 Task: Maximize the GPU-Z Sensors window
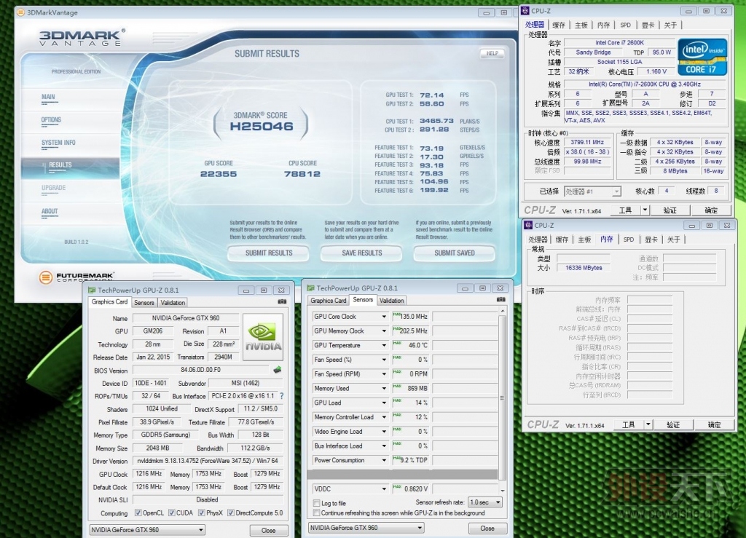(x=482, y=288)
